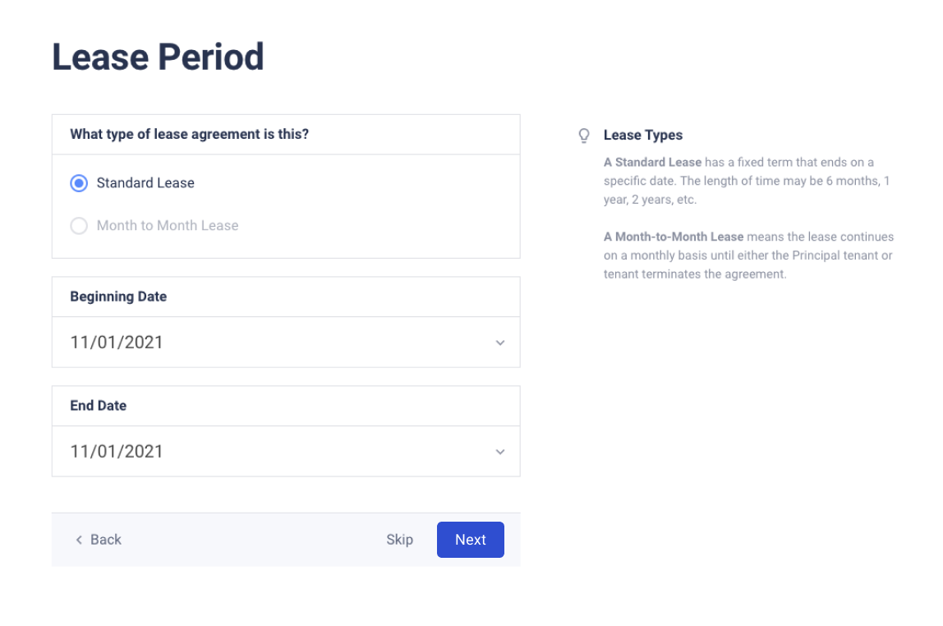943x626 pixels.
Task: Click the End Date section label
Action: tap(98, 405)
